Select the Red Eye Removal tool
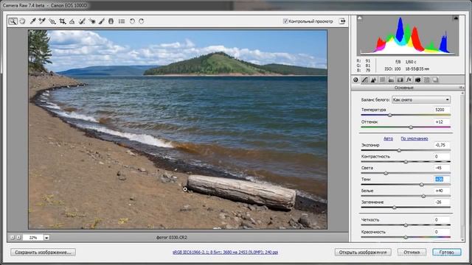 click(91, 21)
